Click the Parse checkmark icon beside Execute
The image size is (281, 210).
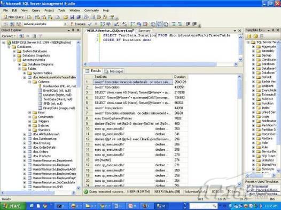tap(90, 24)
